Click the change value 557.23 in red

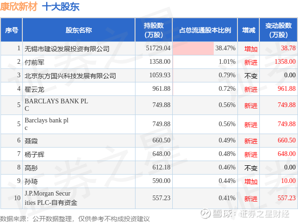point(287,198)
